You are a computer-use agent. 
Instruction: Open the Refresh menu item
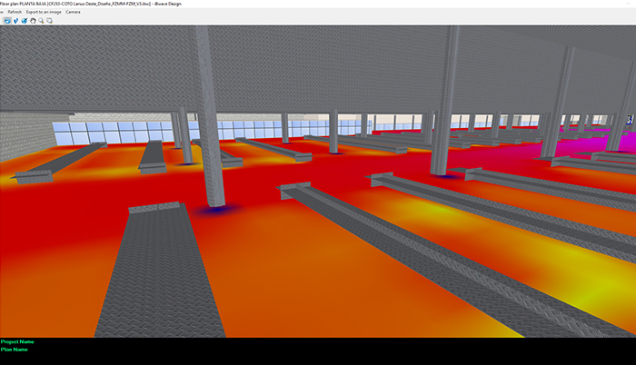15,12
